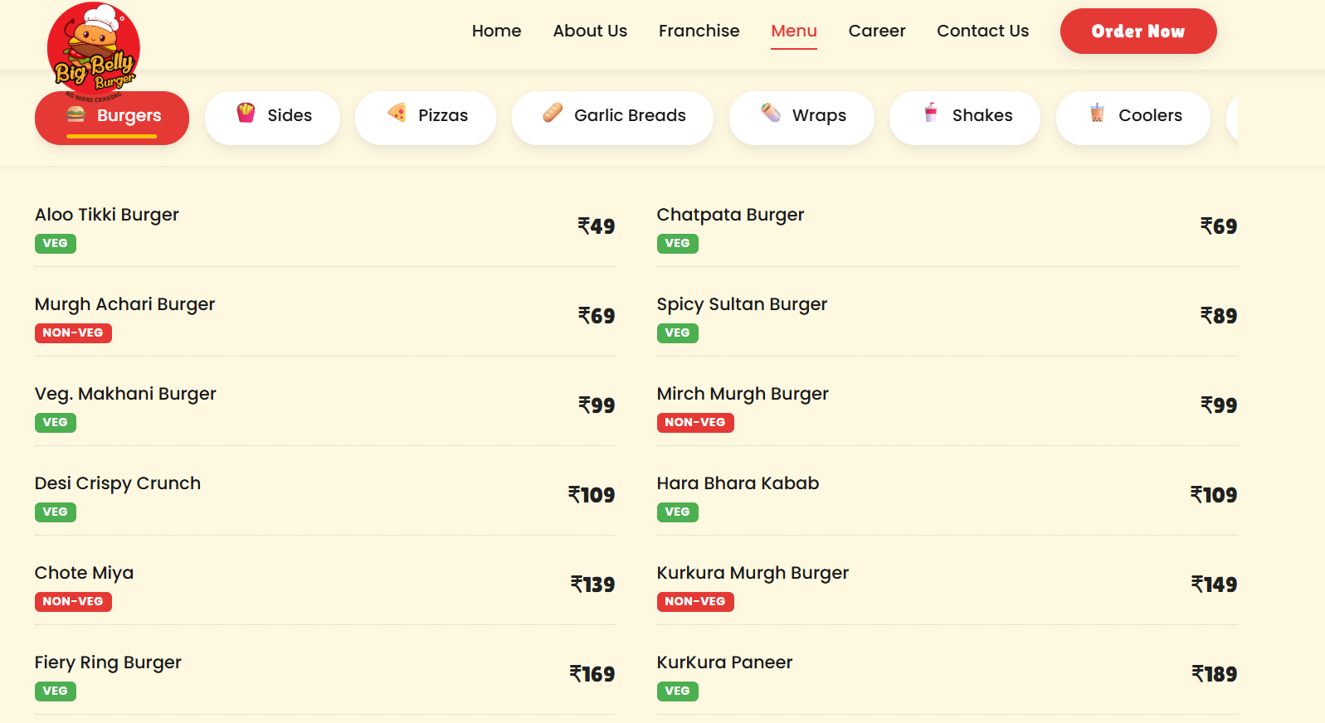Click Kurkura Murgh Burger item name
This screenshot has height=723, width=1325.
753,573
